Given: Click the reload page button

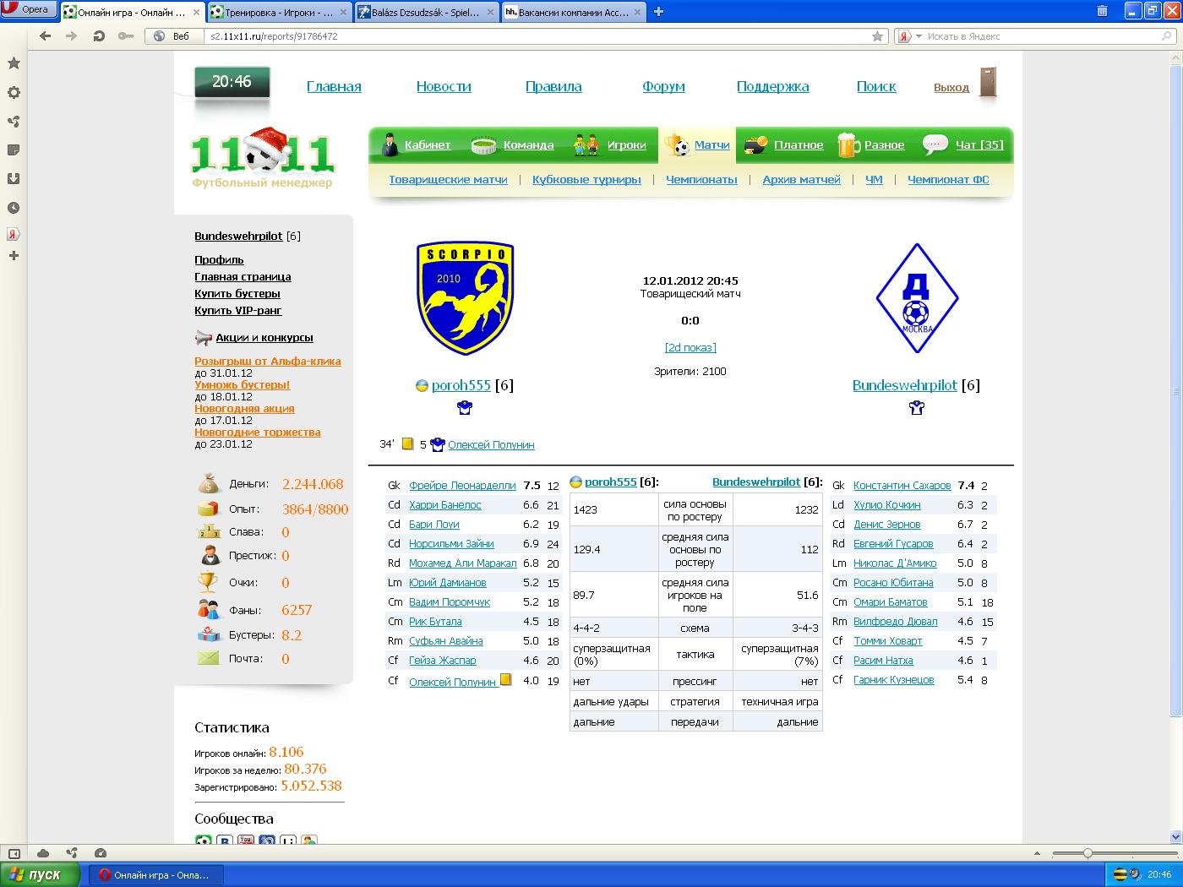Looking at the screenshot, I should coord(99,36).
